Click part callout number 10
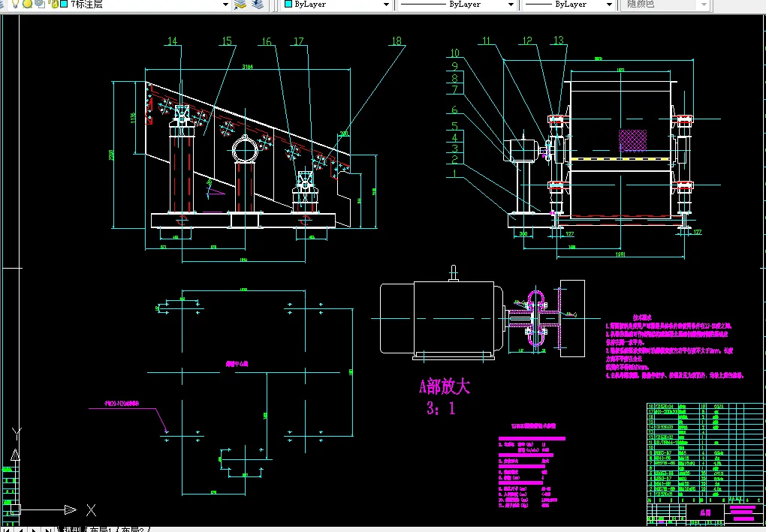766x532 pixels. tap(455, 53)
